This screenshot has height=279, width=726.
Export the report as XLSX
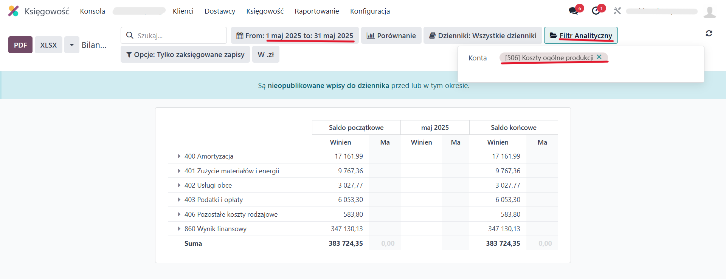[x=48, y=45]
